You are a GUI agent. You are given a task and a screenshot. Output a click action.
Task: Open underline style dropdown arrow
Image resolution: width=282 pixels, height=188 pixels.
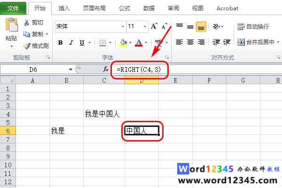click(89, 43)
